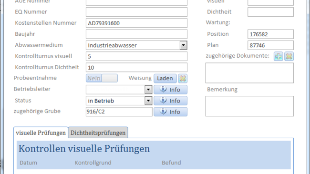Click the Dichtheit input field on right

[x=271, y=12]
